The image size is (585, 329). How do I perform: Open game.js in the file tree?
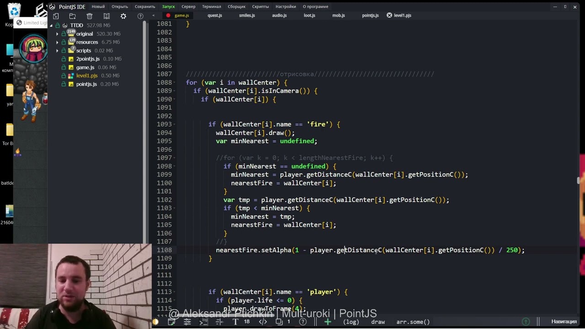click(x=85, y=67)
